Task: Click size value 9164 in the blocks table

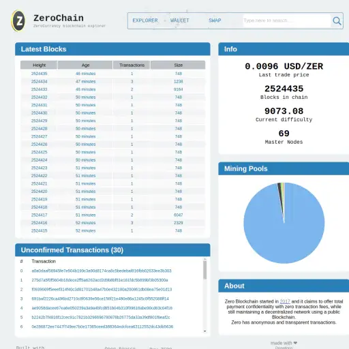Action: point(179,89)
